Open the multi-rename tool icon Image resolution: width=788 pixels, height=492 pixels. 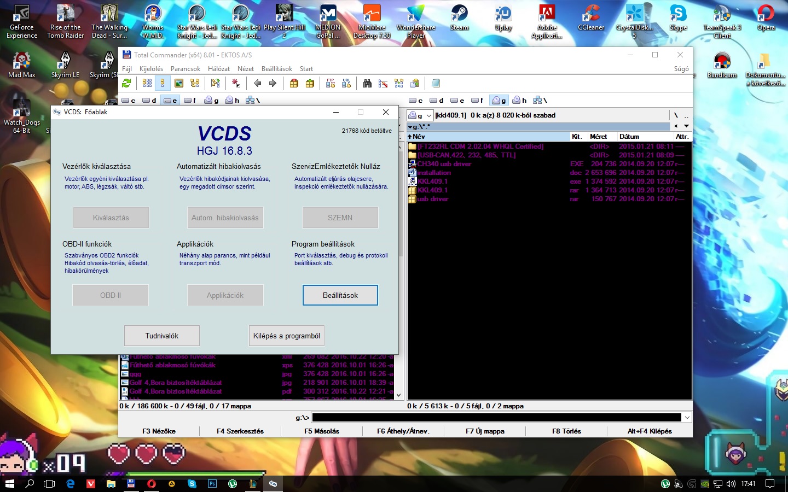(383, 83)
